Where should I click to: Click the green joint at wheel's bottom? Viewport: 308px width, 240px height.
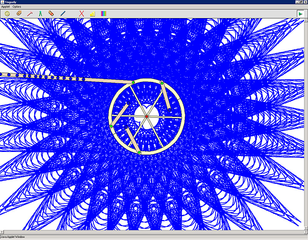(139, 153)
